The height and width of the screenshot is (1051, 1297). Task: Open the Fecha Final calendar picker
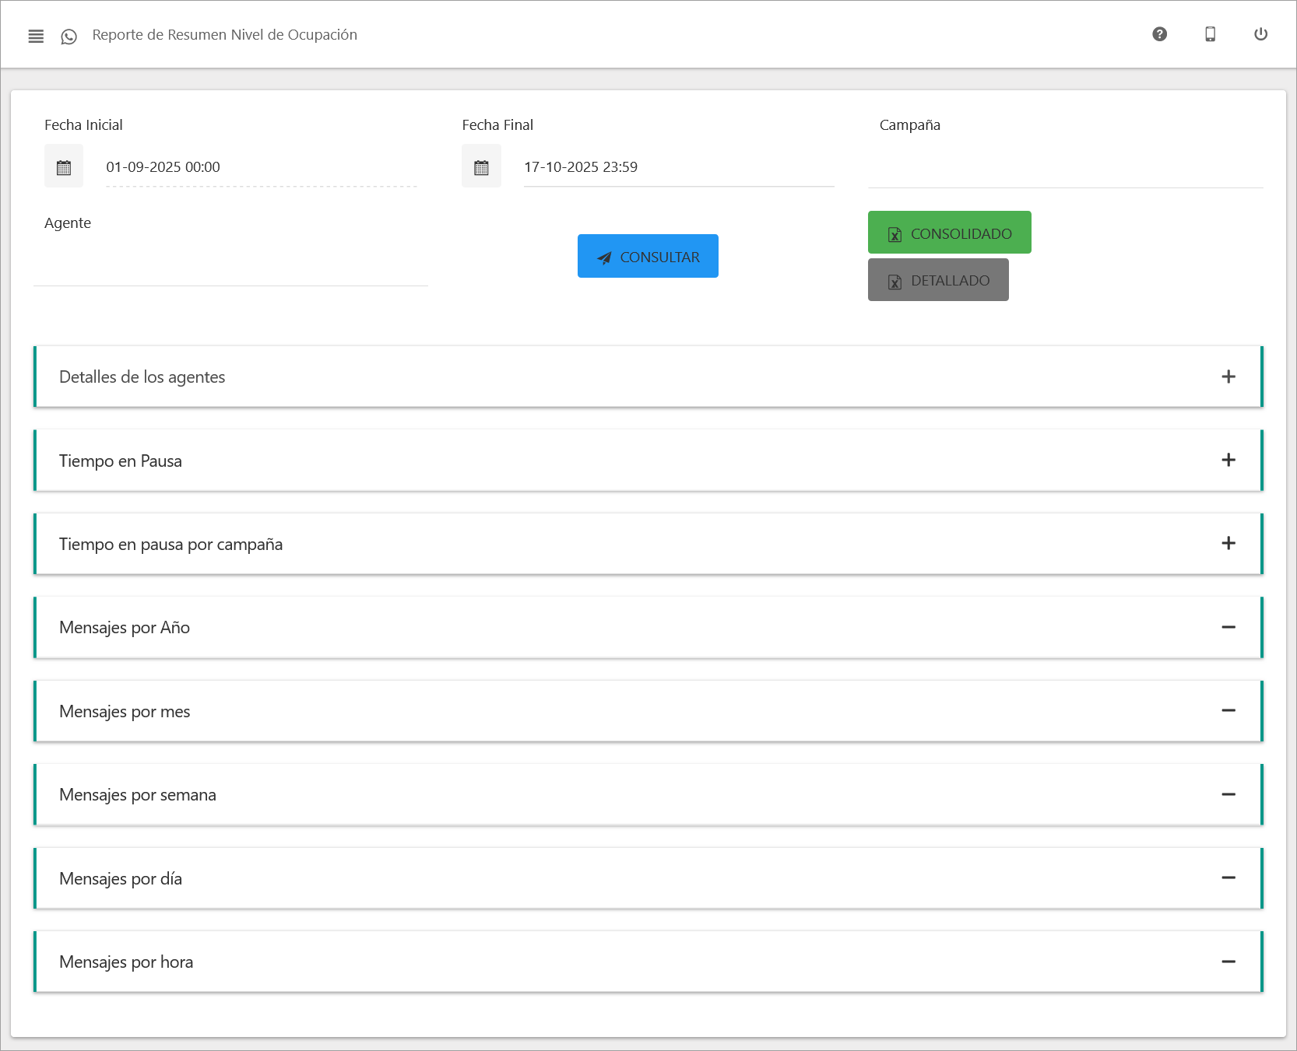click(481, 166)
